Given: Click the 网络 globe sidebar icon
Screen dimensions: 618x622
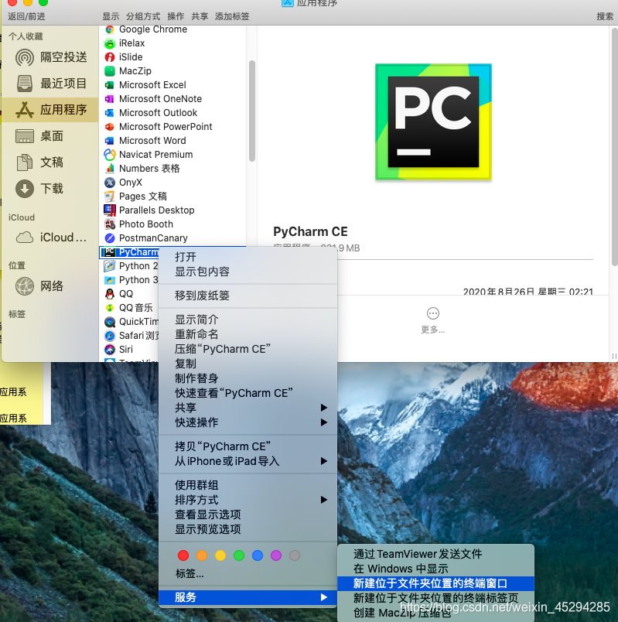Looking at the screenshot, I should pos(25,286).
